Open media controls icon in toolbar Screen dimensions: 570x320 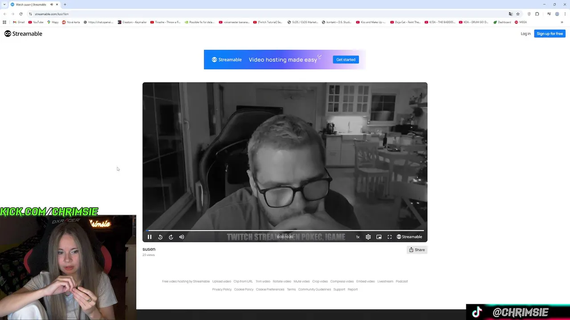[549, 14]
